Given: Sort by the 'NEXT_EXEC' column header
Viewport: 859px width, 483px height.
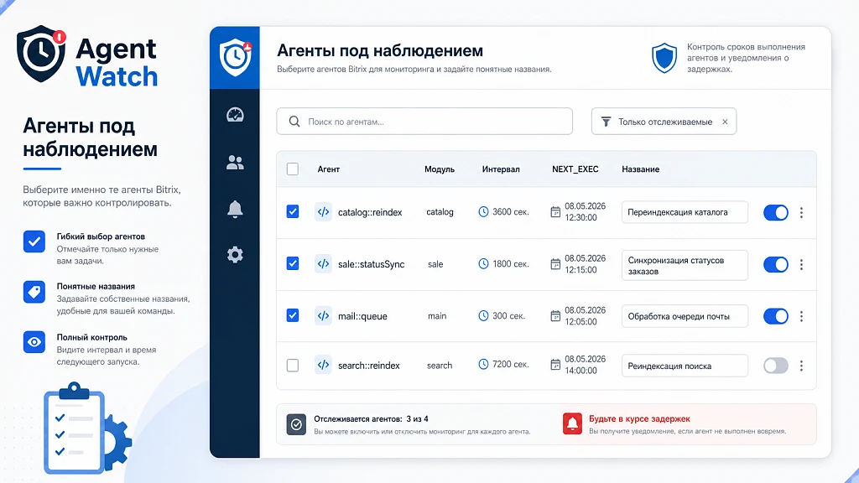Looking at the screenshot, I should point(575,169).
